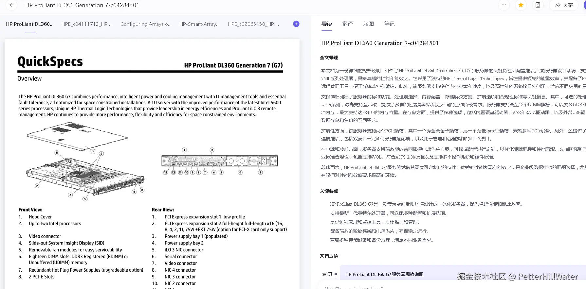The height and width of the screenshot is (289, 586).
Task: Click the save document icon
Action: (x=538, y=5)
